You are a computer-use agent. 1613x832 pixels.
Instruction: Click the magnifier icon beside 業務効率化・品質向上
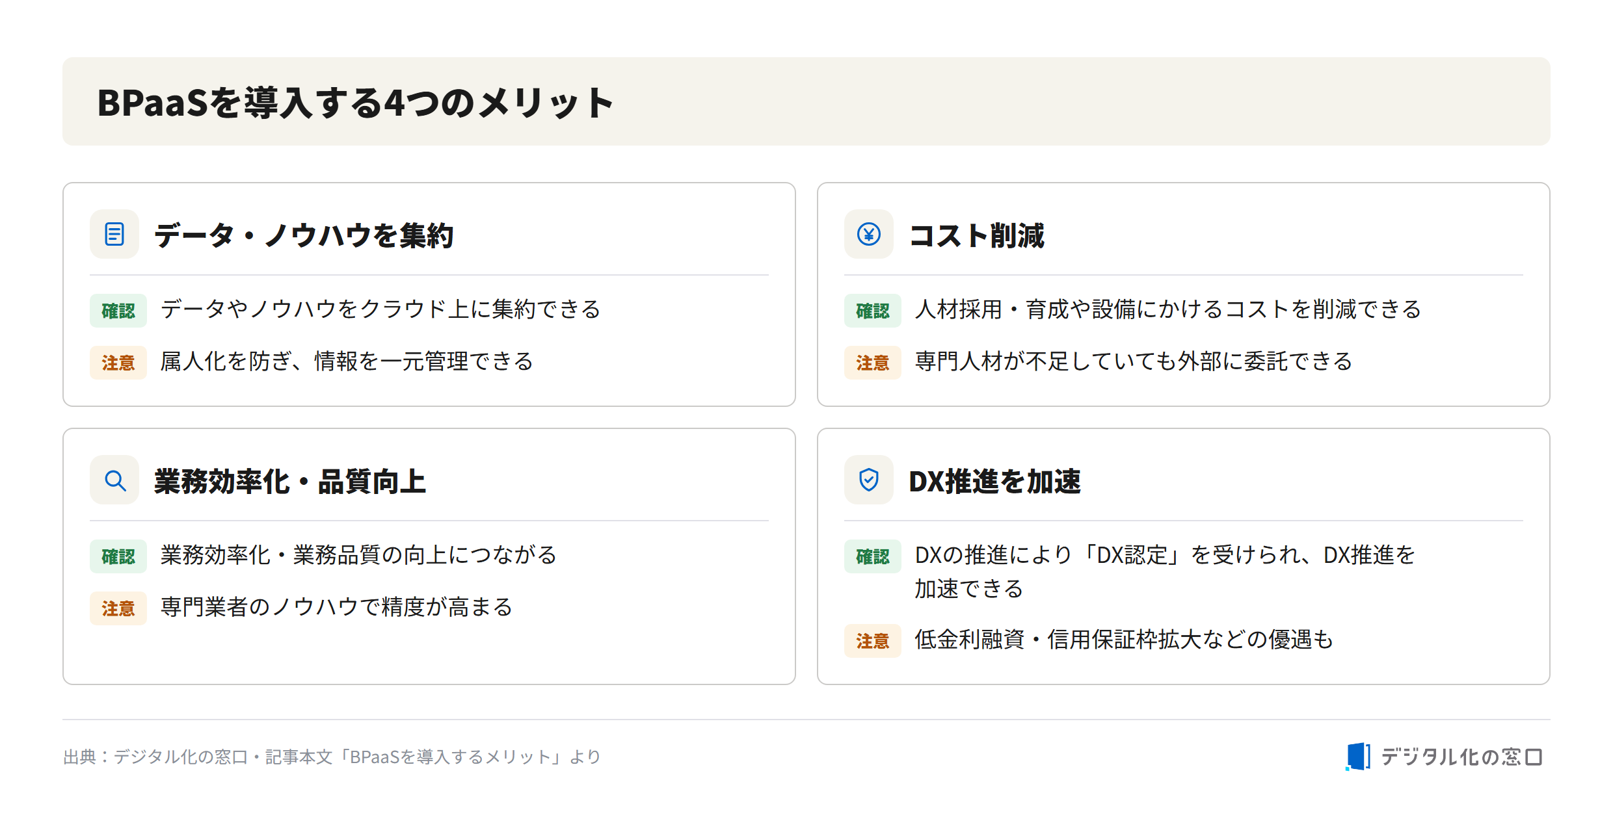pos(114,480)
